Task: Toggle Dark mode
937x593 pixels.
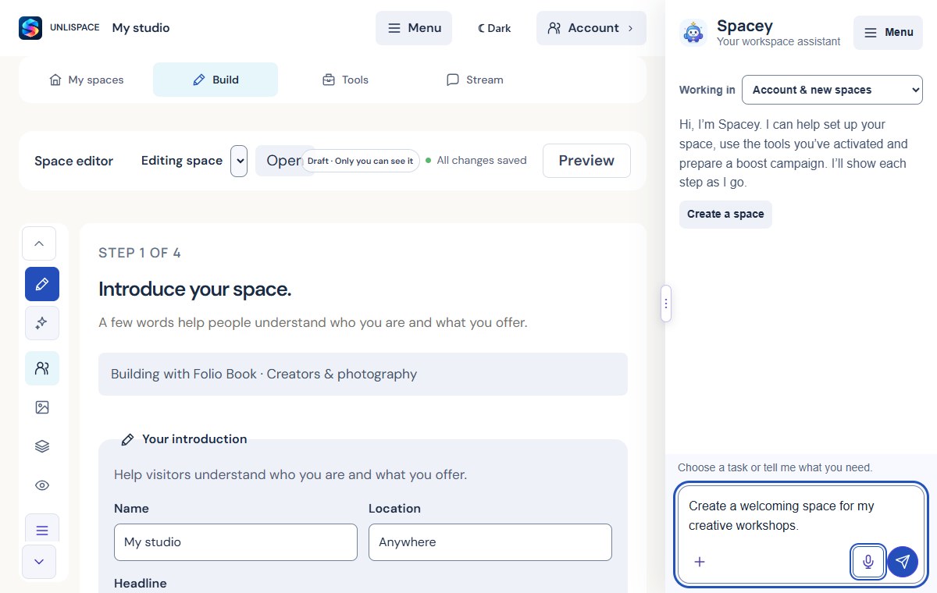Action: point(494,28)
